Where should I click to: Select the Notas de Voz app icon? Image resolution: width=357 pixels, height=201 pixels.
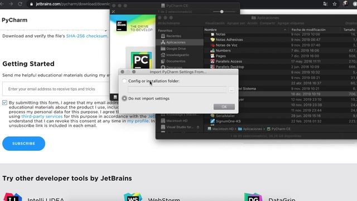point(213,45)
